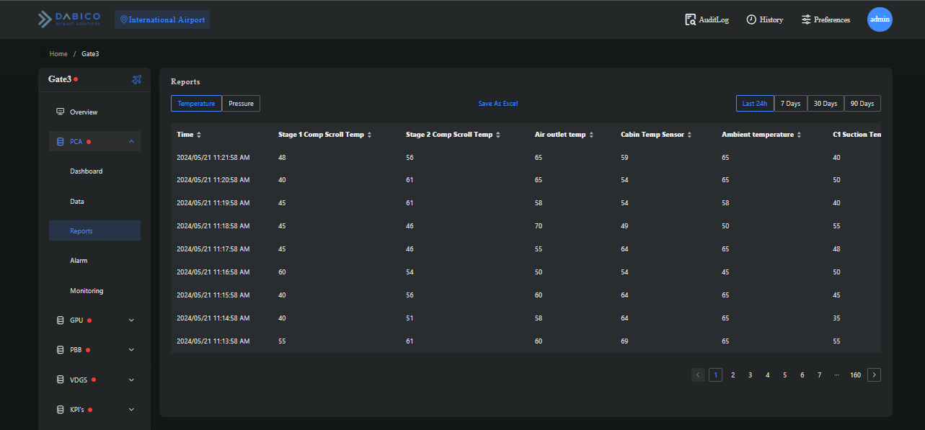Click the location pin icon beside International Airport

pos(123,19)
